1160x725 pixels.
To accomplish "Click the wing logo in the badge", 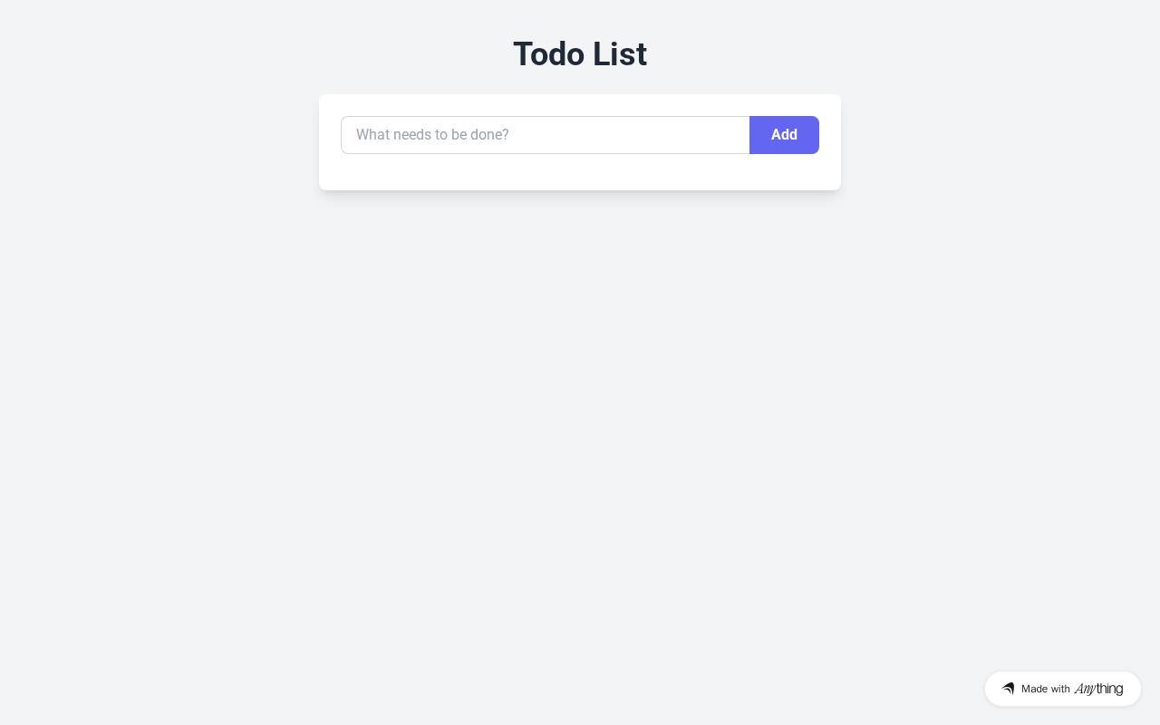I will 1008,689.
